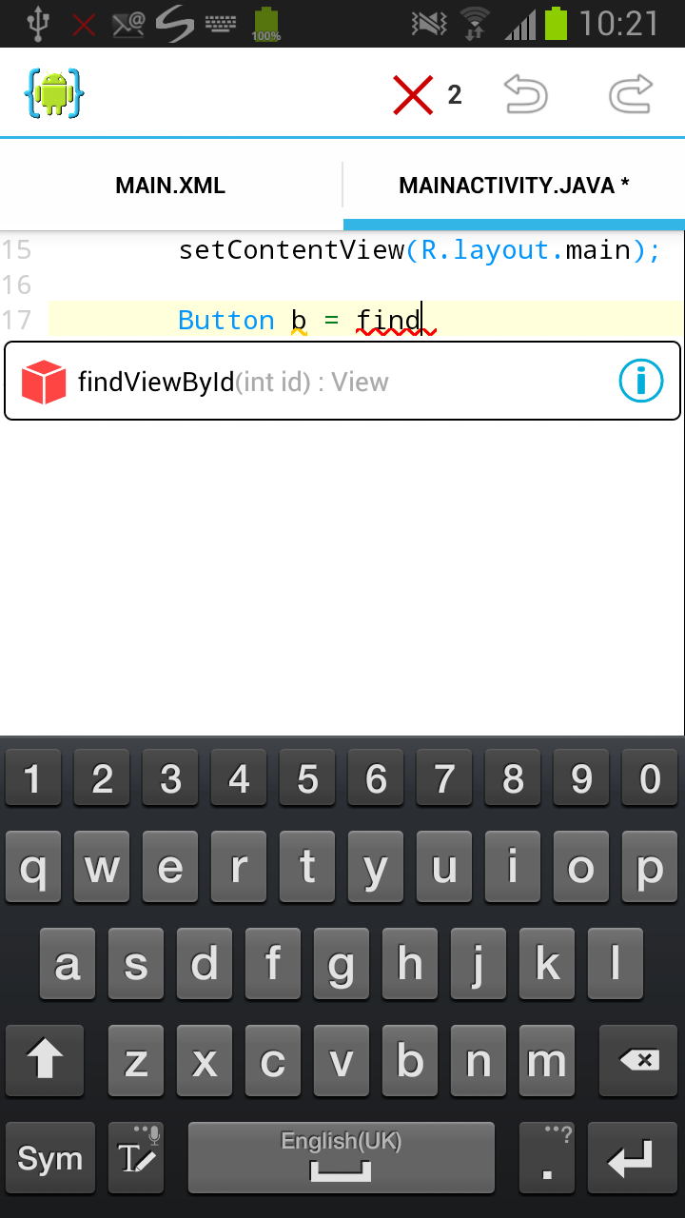The width and height of the screenshot is (685, 1218).
Task: Place cursor on line 15 setContentView code
Action: click(x=420, y=250)
